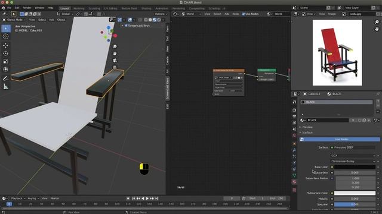
Task: Open the GGX distribution dropdown
Action: 353,156
